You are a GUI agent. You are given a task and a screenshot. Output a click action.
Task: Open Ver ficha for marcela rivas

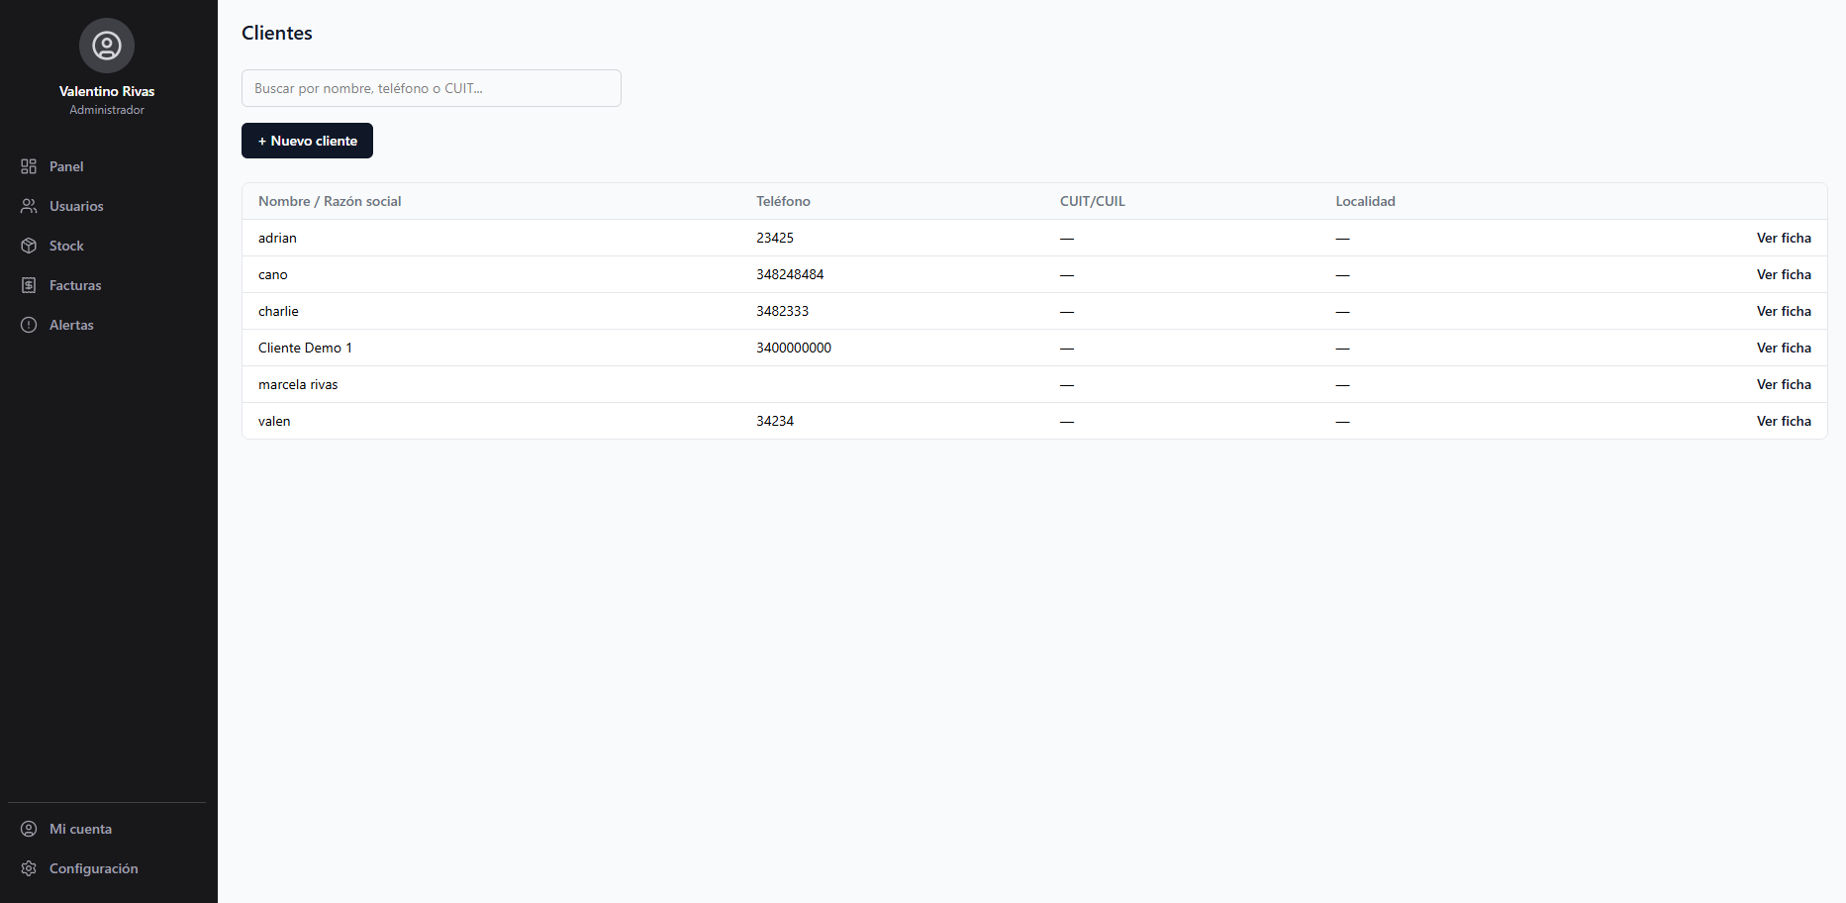coord(1784,384)
